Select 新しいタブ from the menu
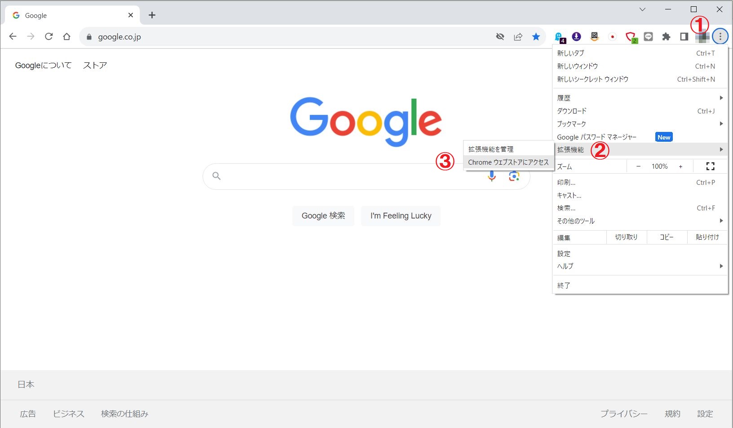The width and height of the screenshot is (733, 428). click(640, 53)
